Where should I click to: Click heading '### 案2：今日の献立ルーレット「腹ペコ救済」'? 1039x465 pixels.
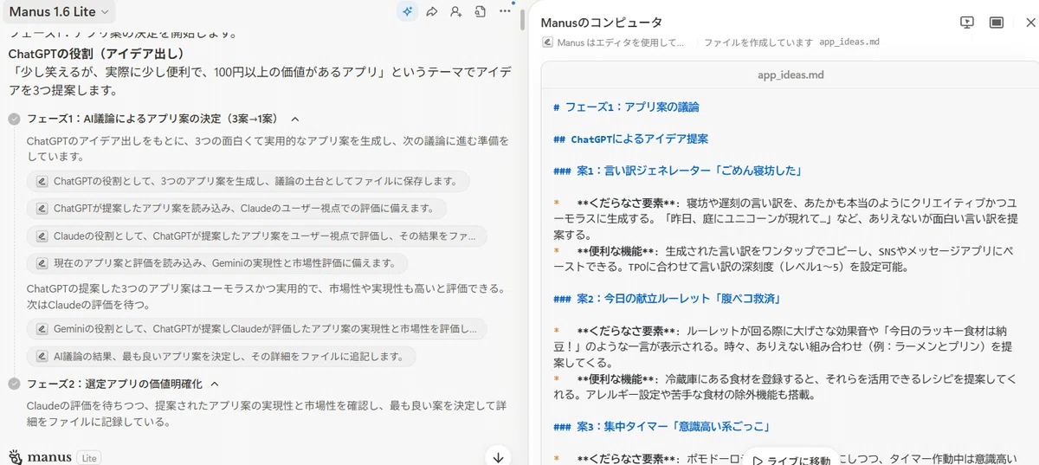pyautogui.click(x=667, y=298)
